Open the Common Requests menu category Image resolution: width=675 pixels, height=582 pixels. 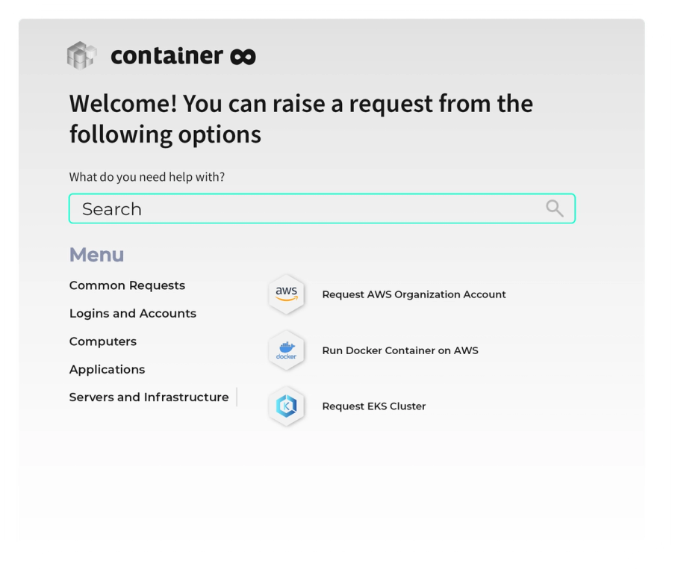(127, 285)
